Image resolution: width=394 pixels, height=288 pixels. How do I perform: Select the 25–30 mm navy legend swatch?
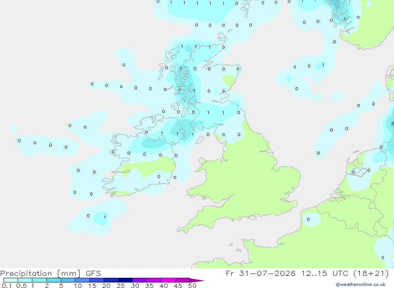pyautogui.click(x=125, y=280)
